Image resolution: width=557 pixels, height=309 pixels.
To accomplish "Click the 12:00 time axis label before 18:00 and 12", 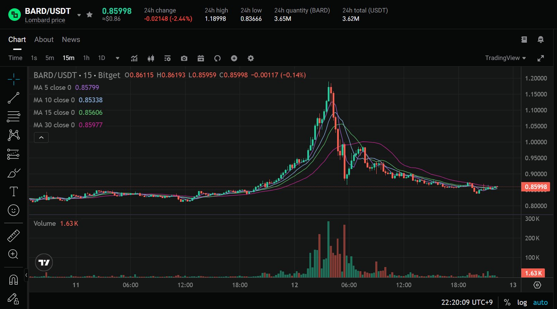I will click(x=185, y=285).
